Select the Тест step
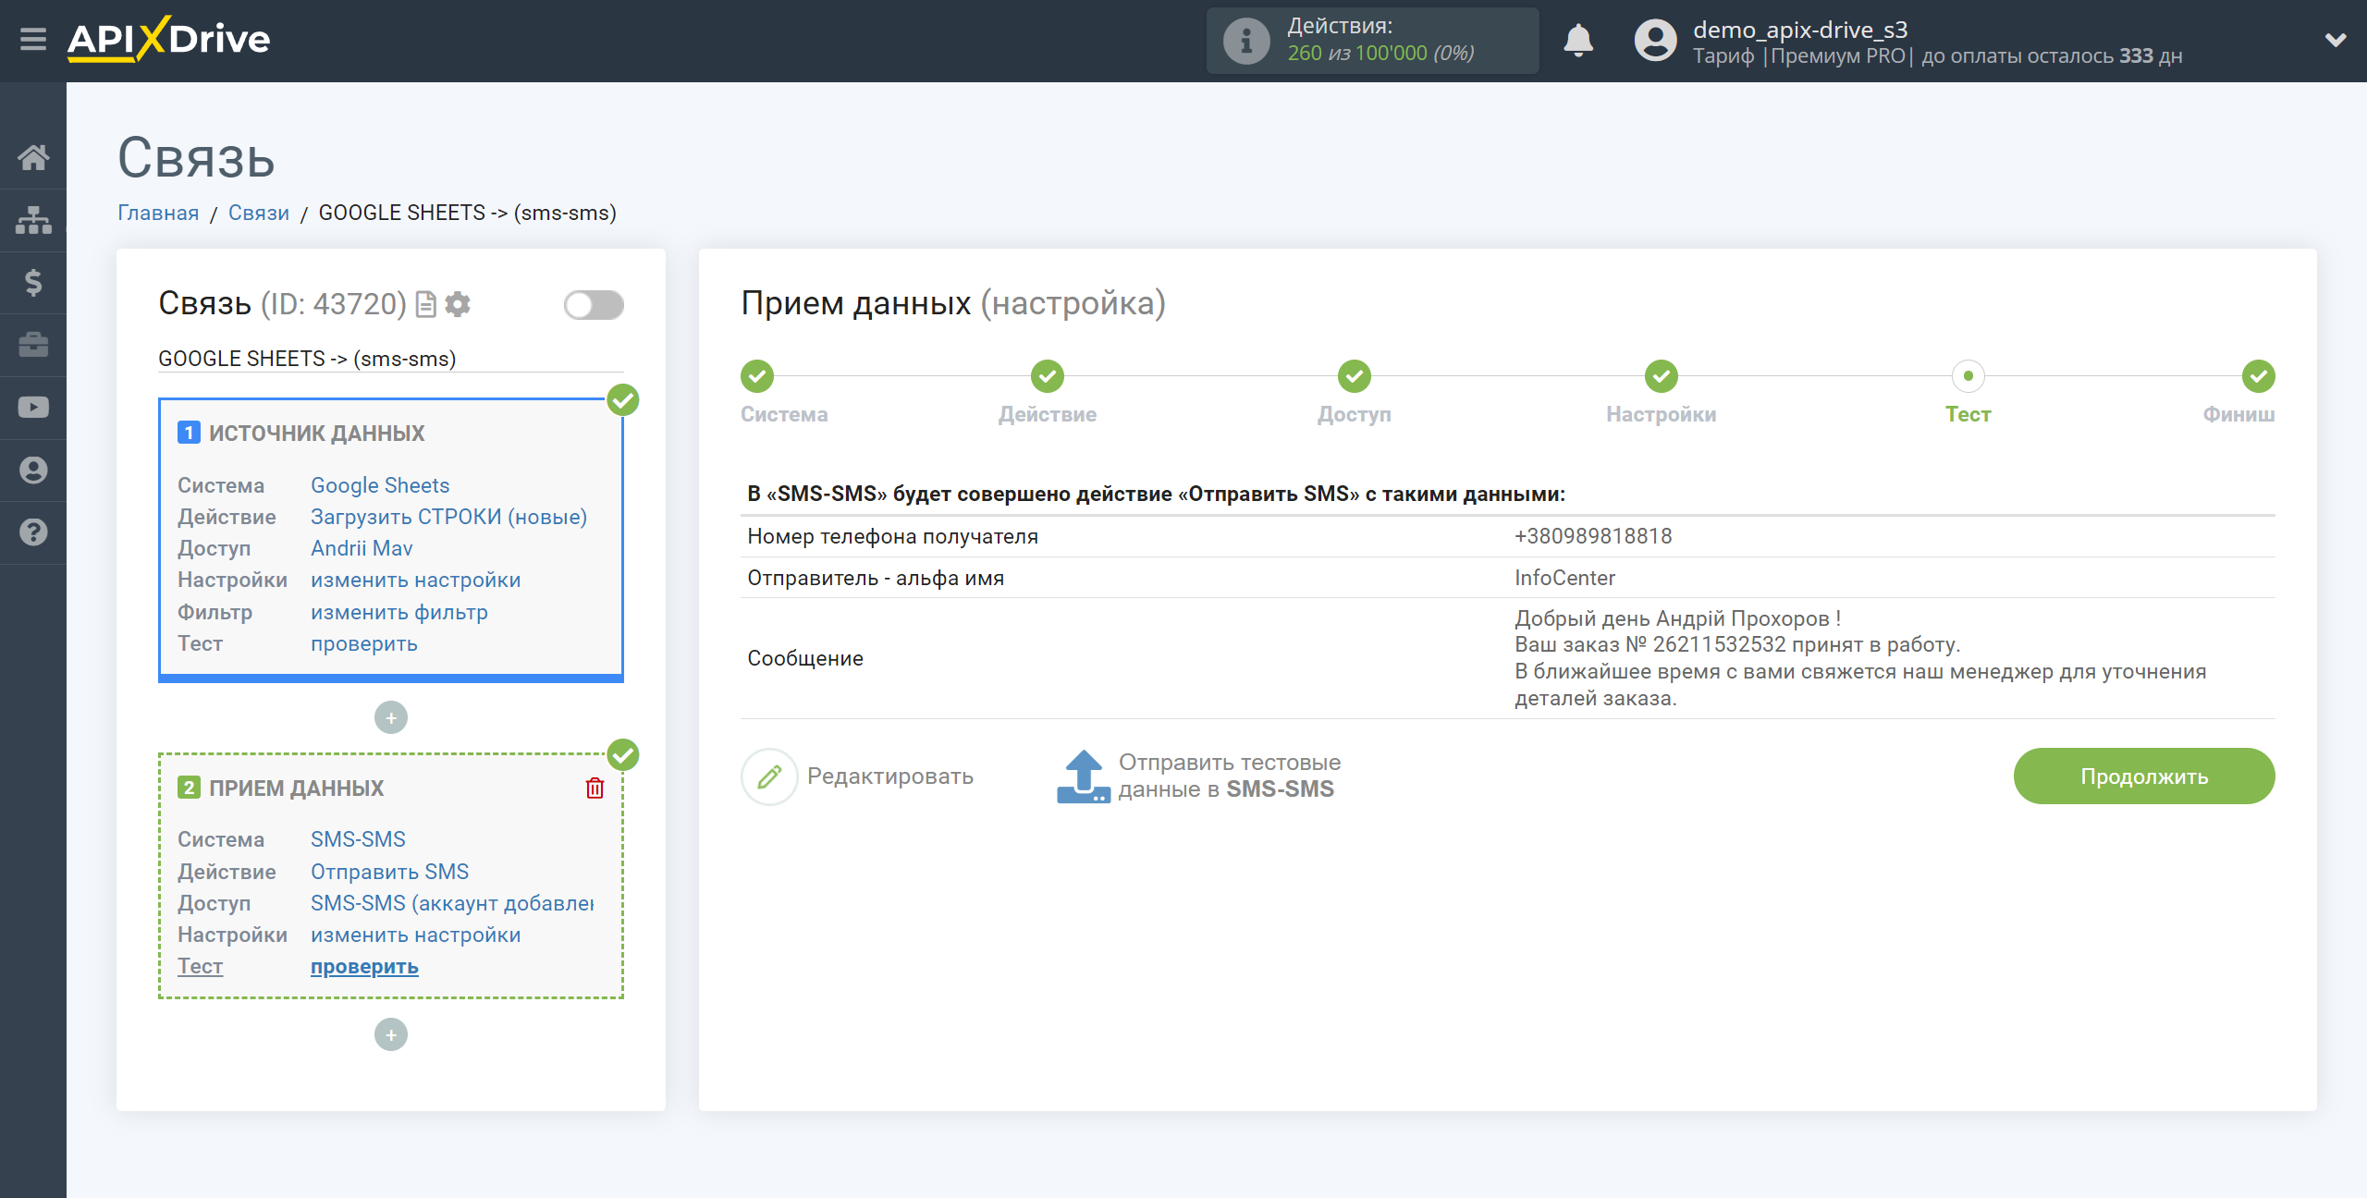The height and width of the screenshot is (1198, 2367). tap(1968, 376)
